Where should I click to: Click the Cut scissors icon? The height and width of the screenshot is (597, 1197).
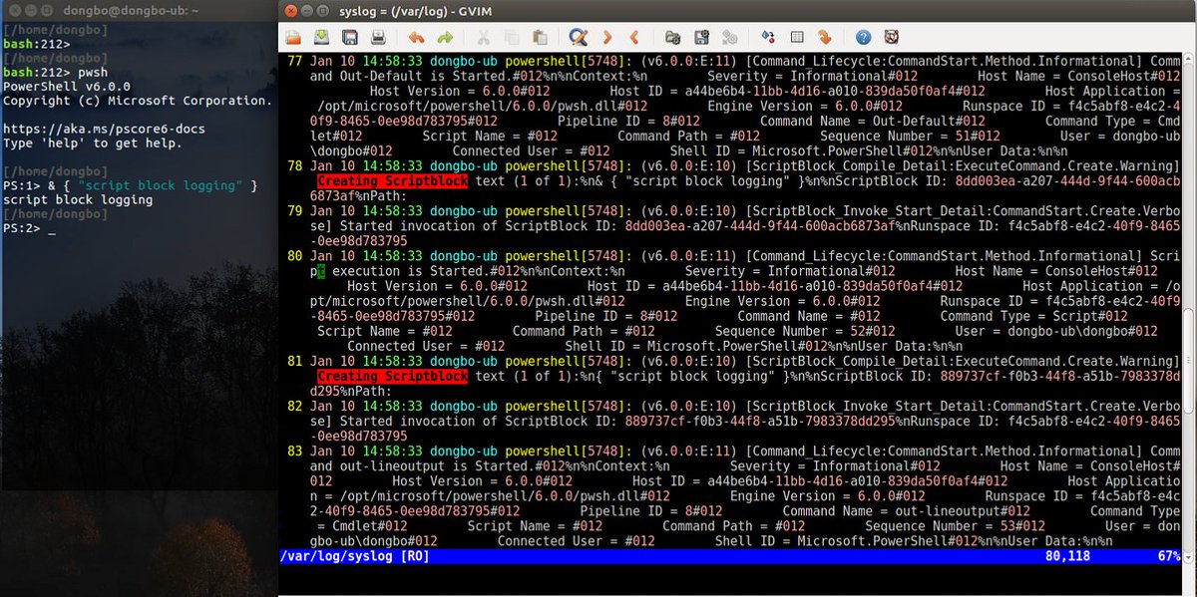tap(483, 38)
